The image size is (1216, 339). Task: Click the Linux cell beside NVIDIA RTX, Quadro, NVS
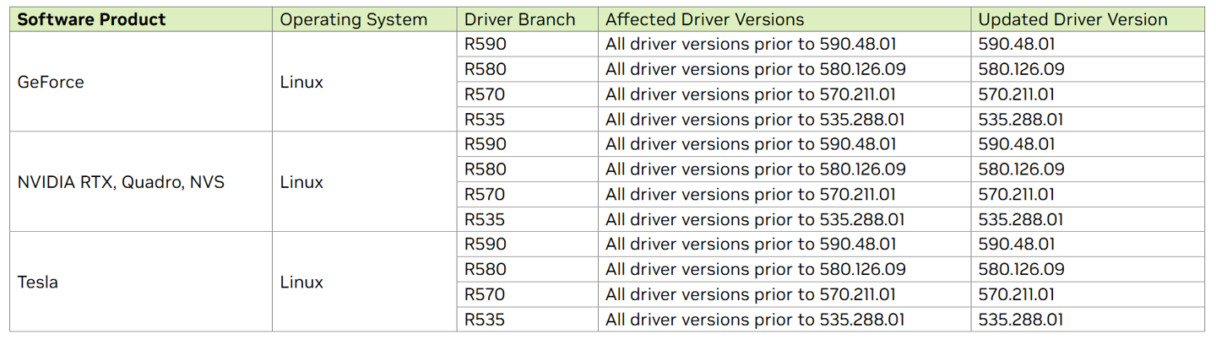click(301, 182)
